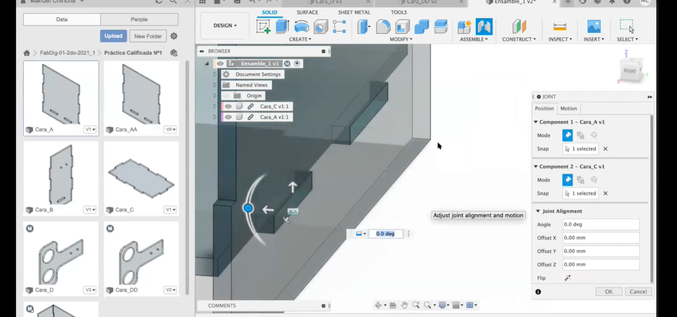
Task: Click the Angle input field
Action: (x=601, y=224)
